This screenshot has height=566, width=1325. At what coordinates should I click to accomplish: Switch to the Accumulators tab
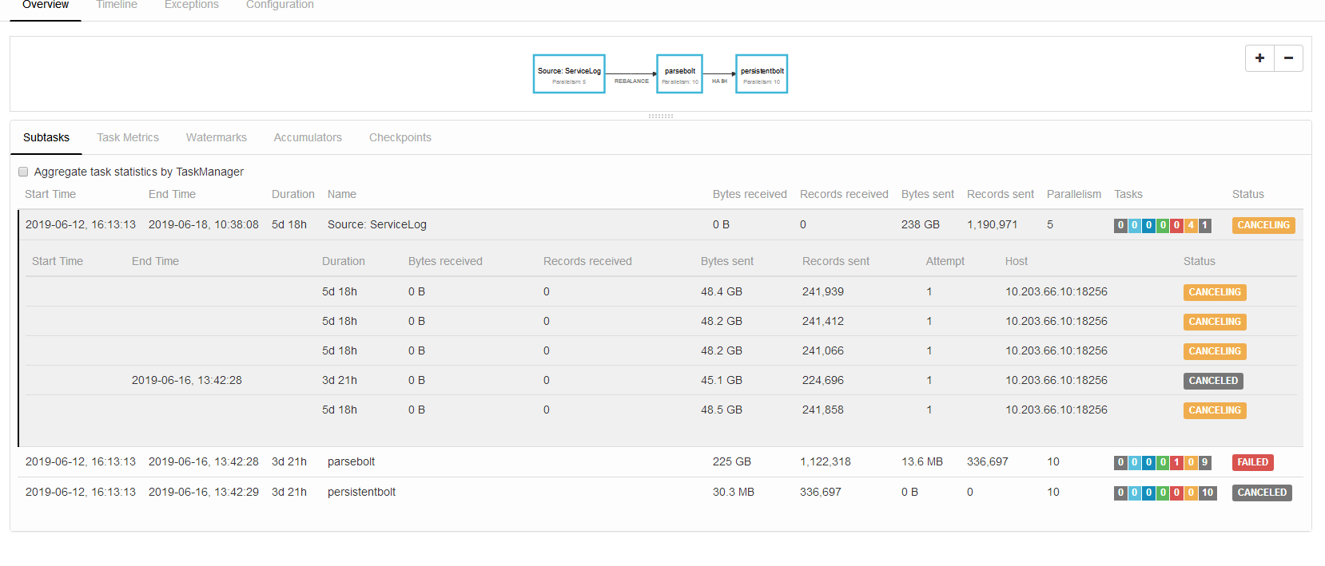pyautogui.click(x=308, y=137)
